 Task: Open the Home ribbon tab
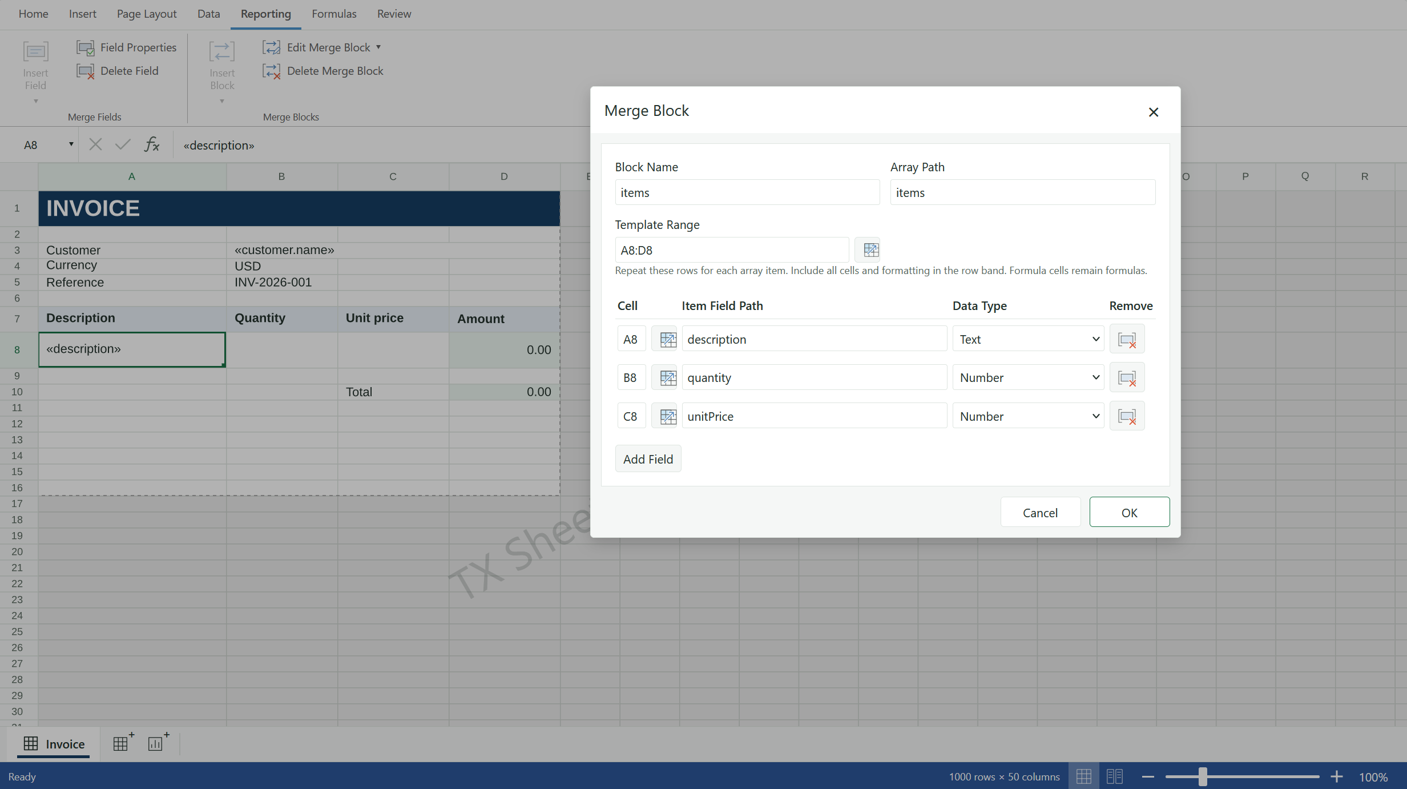pyautogui.click(x=33, y=14)
